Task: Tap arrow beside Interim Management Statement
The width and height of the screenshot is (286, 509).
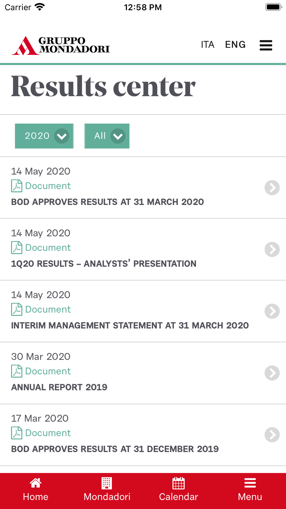Action: point(272,311)
